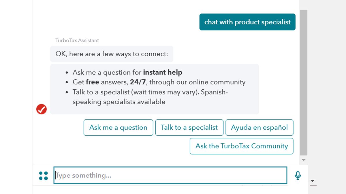
Task: Select the bulleted help options message
Action: point(155,89)
